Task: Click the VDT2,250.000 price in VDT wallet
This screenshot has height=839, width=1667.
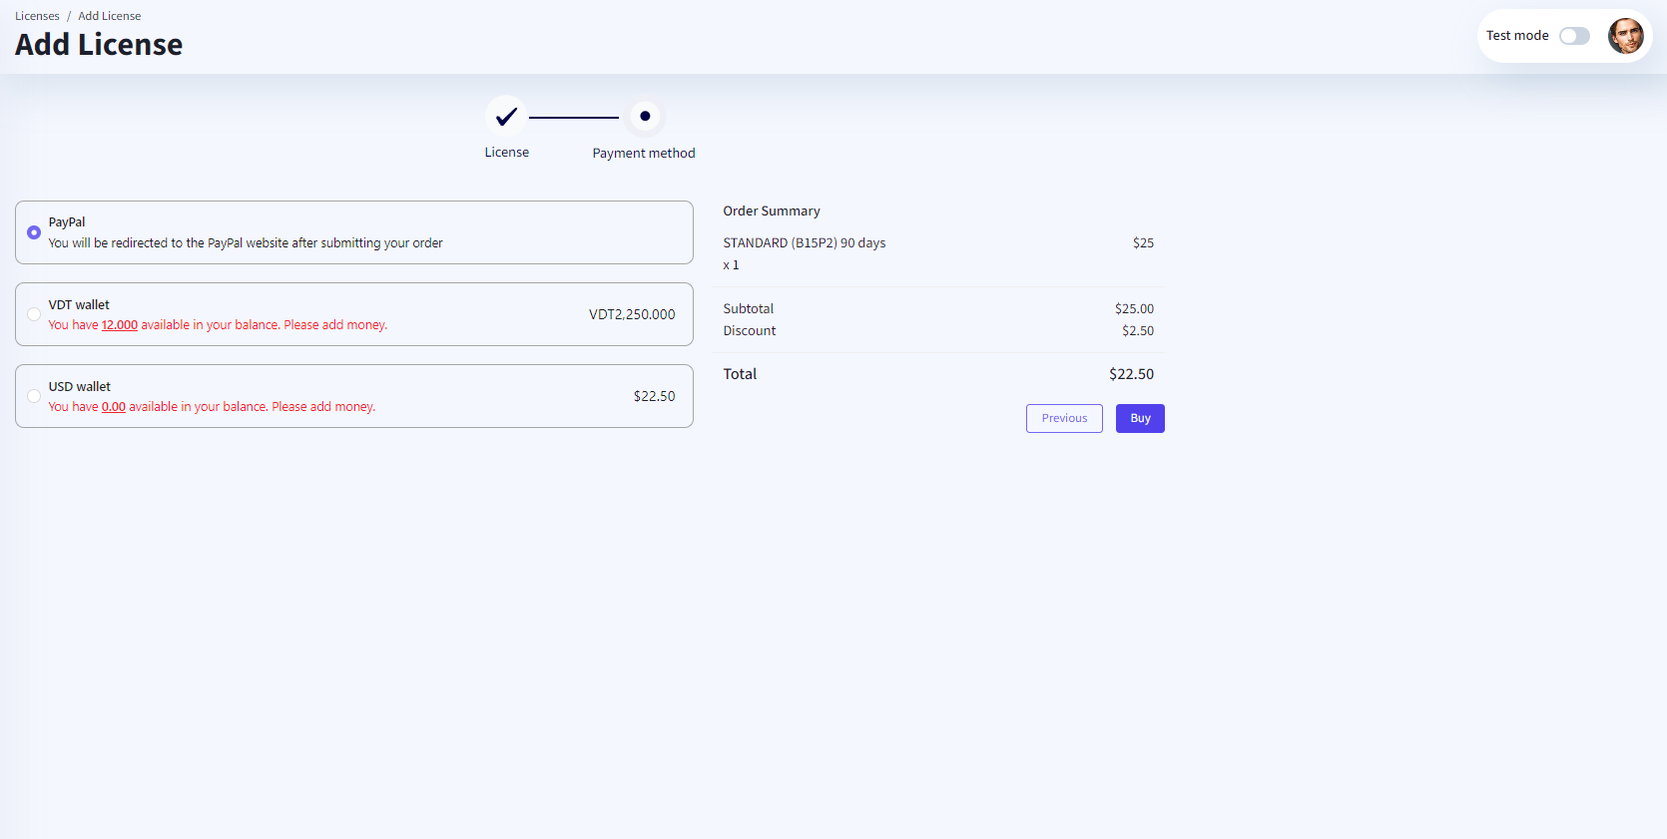Action: 632,314
